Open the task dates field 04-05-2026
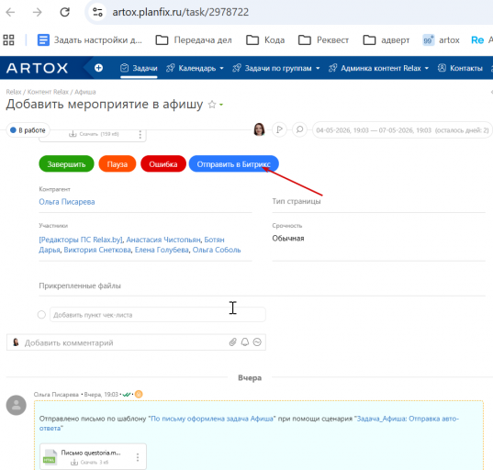Screen dimensions: 493x470 [x=402, y=130]
